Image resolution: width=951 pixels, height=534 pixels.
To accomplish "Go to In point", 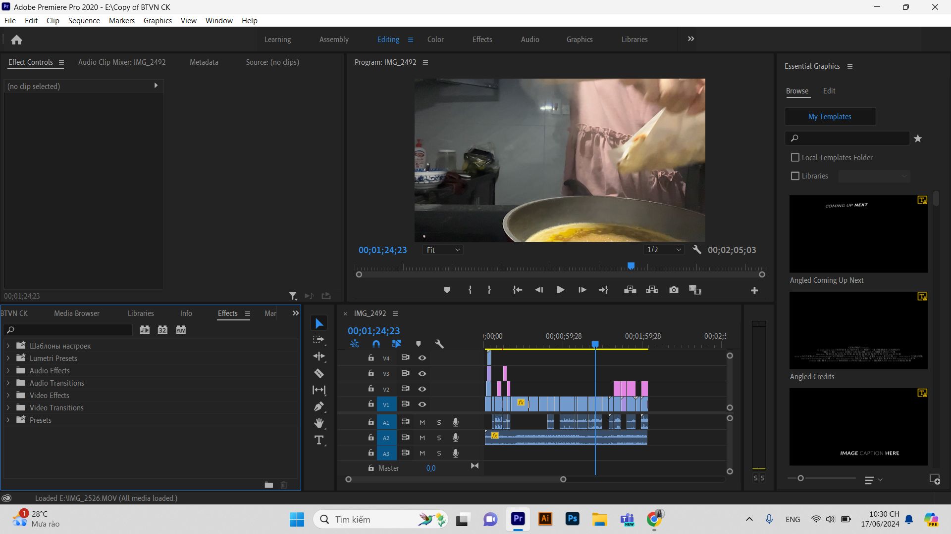I will 517,290.
